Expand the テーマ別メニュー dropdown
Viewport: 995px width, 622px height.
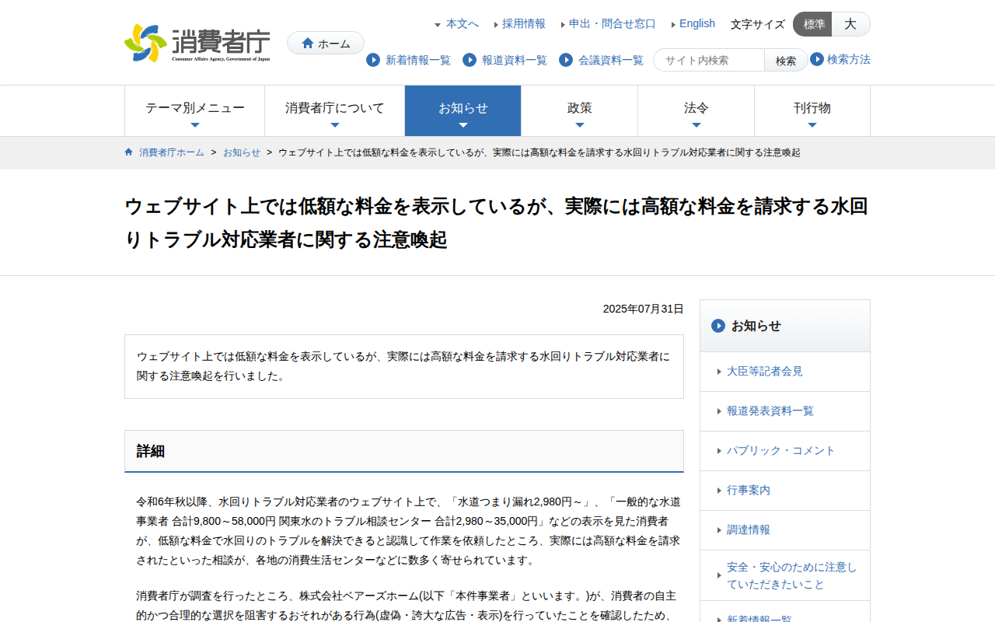(x=195, y=110)
